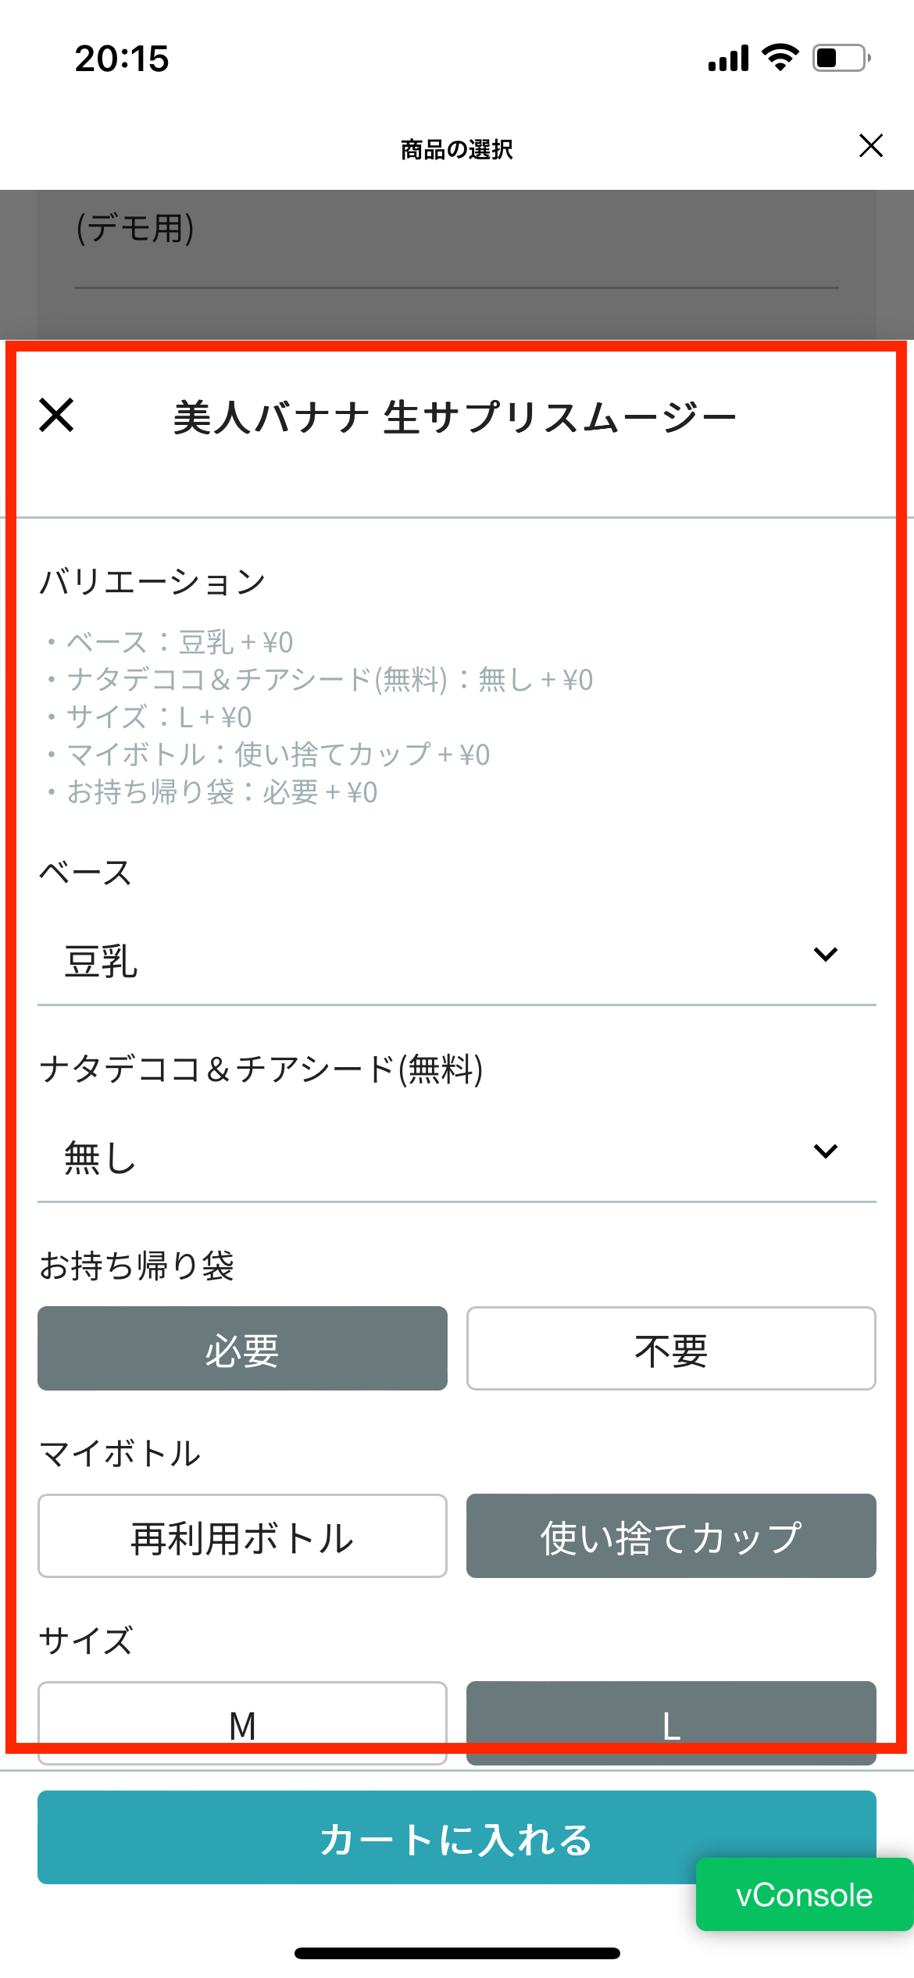Tap the battery indicator icon

click(x=842, y=58)
